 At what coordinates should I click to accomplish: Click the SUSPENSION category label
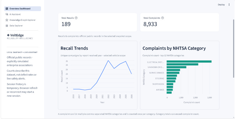click(158, 84)
